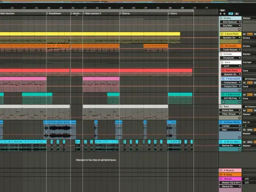Viewport: 256px width, 192px height.
Task: Select the teal 8 Instrument clip in Outro
Action: point(180,94)
